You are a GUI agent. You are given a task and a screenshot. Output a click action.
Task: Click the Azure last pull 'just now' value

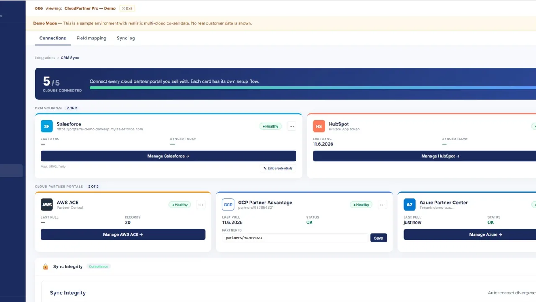(412, 222)
